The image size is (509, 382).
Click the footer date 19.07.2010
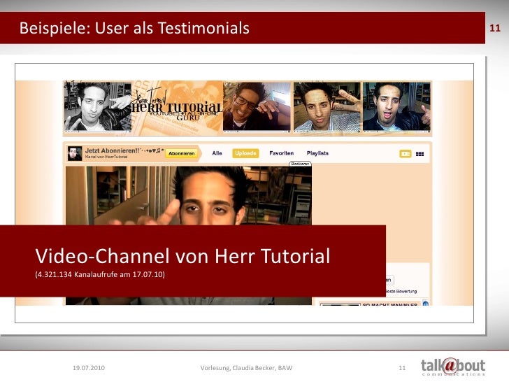89,368
